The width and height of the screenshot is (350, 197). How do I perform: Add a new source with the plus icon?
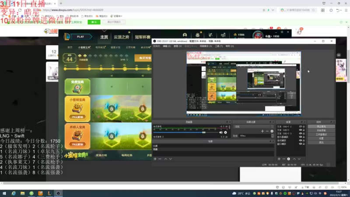point(279,159)
